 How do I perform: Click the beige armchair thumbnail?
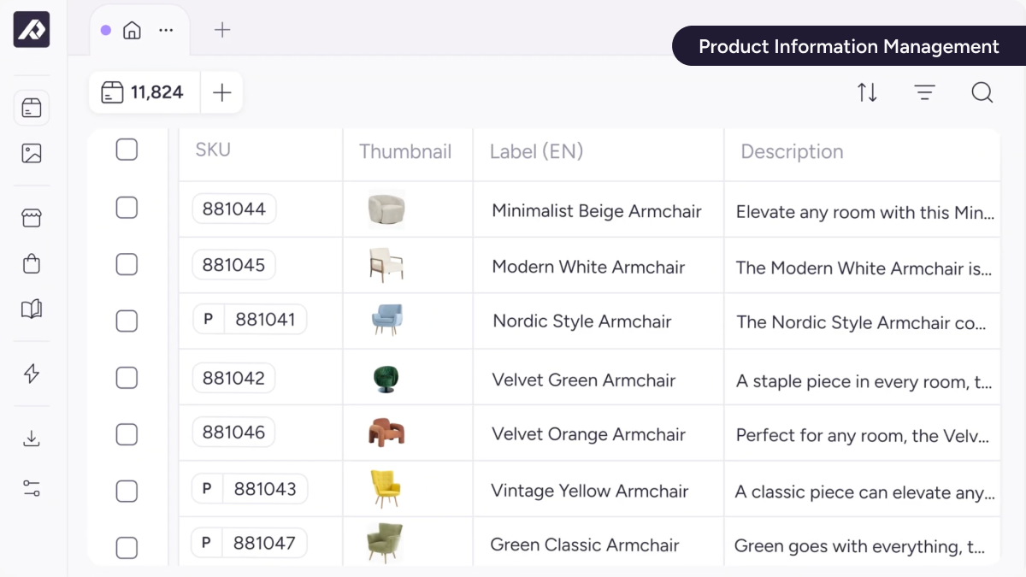pos(386,209)
